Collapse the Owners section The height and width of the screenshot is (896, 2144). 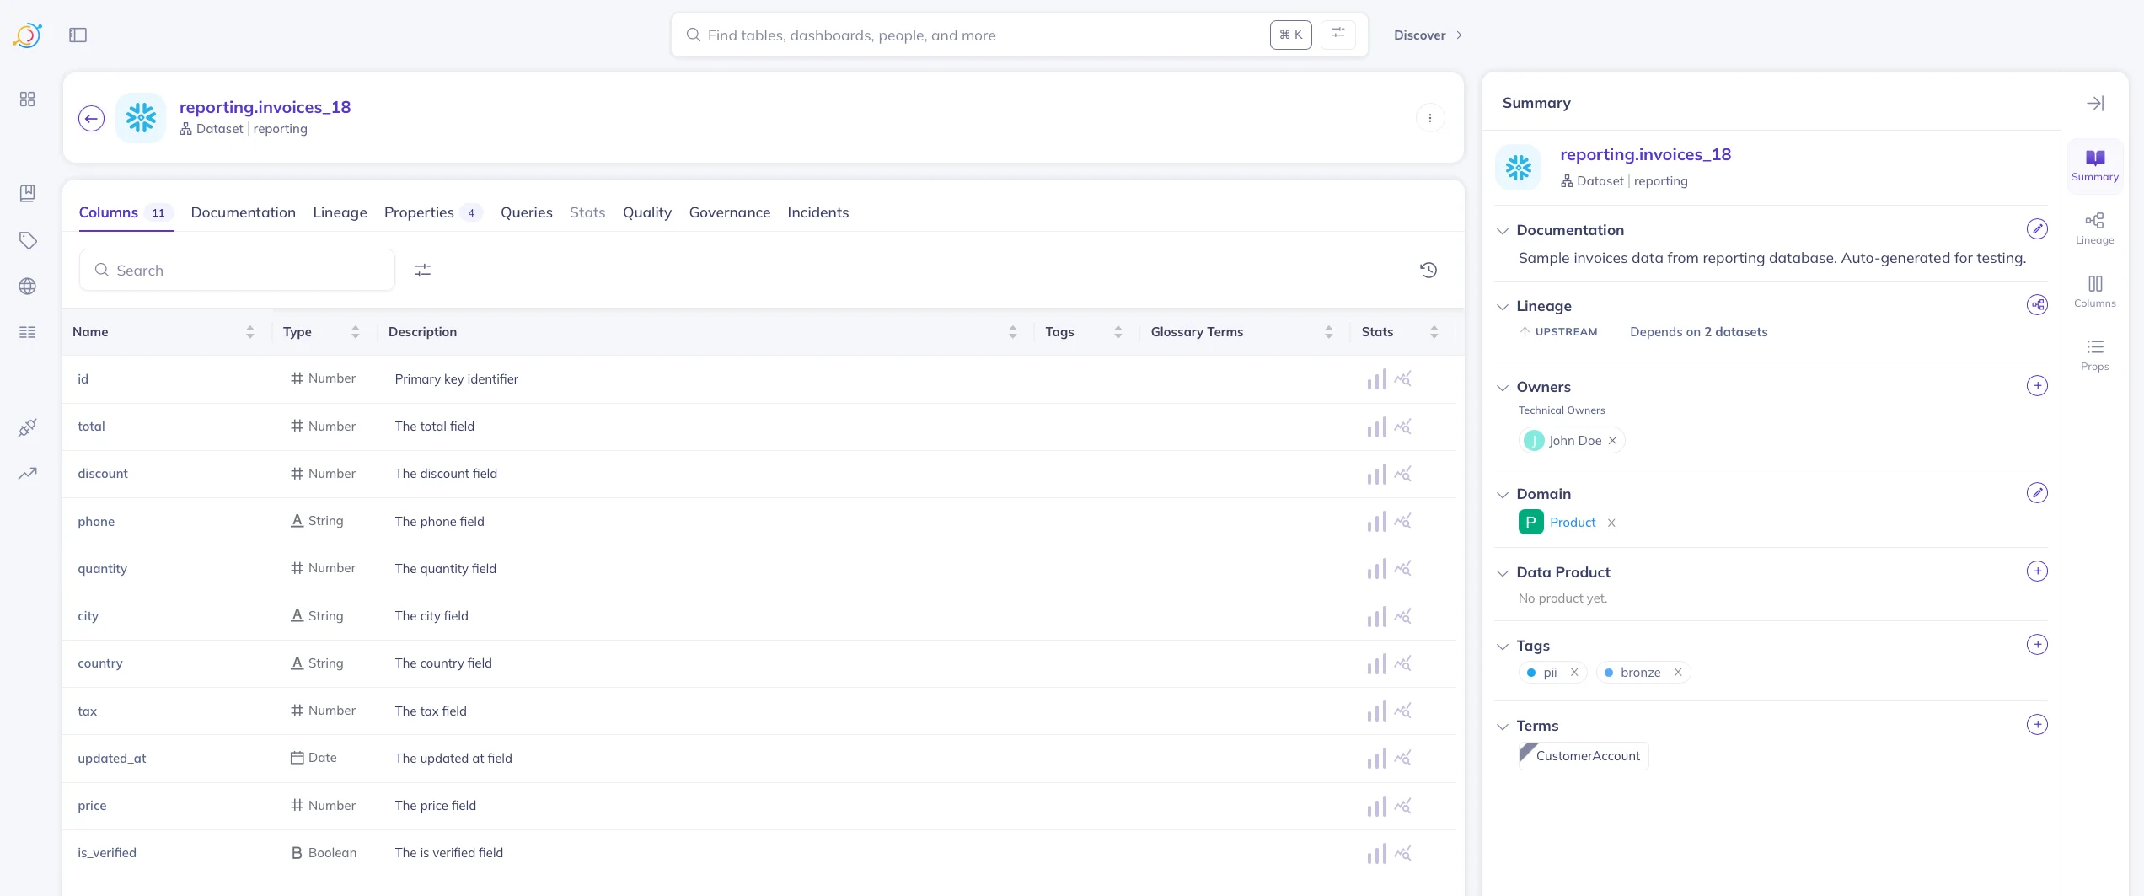[1503, 387]
